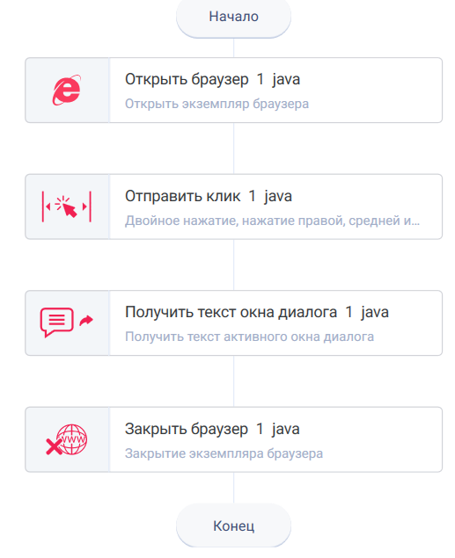Click connector line above Закрыть браузер block

click(x=234, y=381)
